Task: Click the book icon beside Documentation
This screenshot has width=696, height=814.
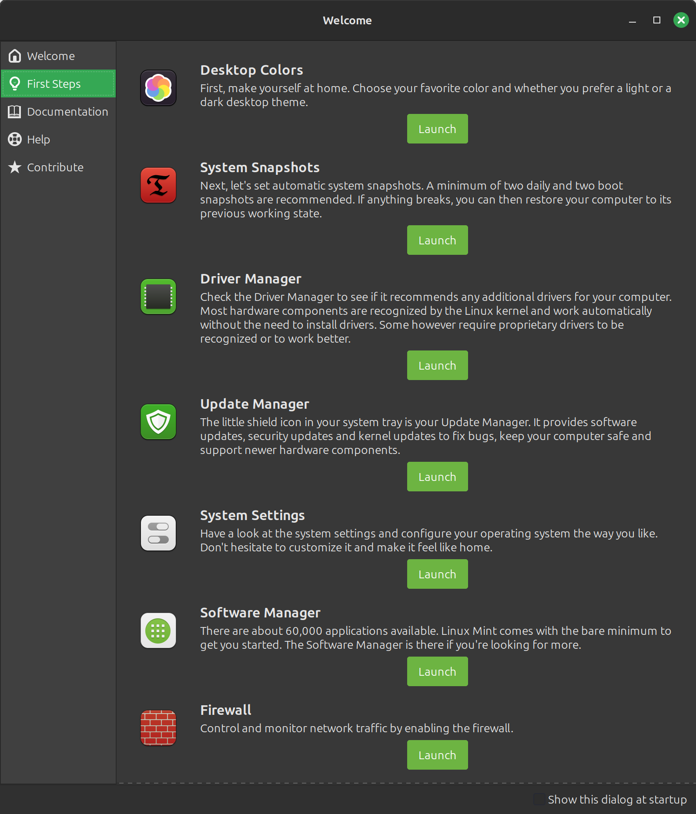Action: click(15, 111)
